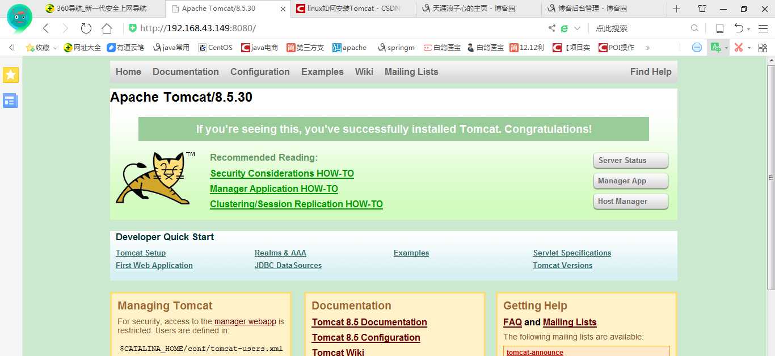
Task: Click blue minus zoom icon in bookmarks bar
Action: click(x=697, y=48)
